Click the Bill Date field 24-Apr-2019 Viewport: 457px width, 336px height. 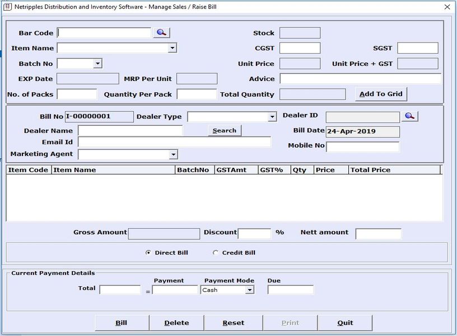[363, 132]
